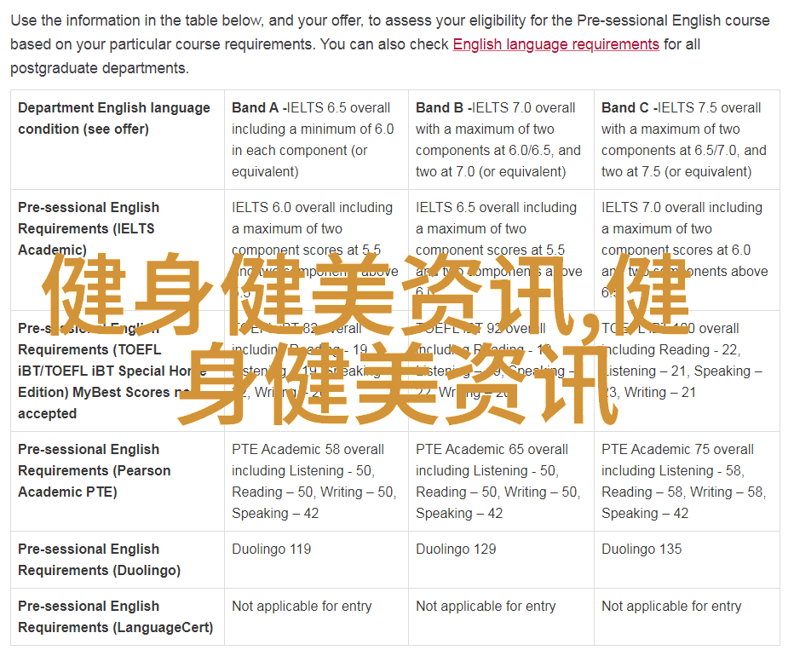Click the Band B IELTS 7.0 header cell
Viewport: 794px width, 656px height.
pyautogui.click(x=500, y=140)
